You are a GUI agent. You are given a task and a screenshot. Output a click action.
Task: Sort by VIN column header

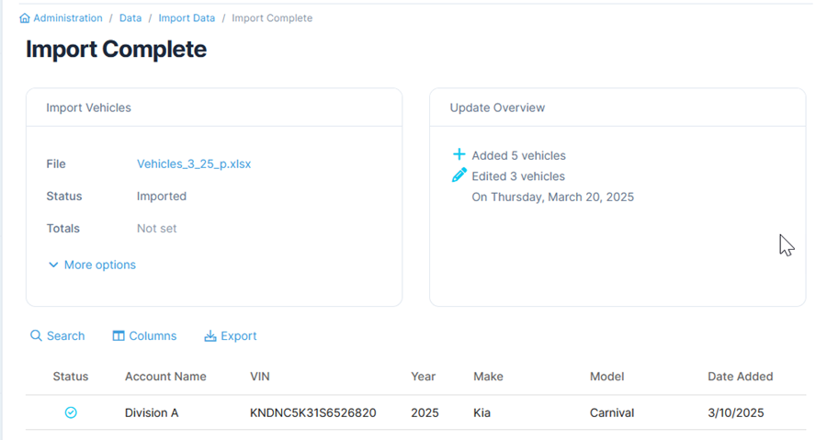coord(259,377)
